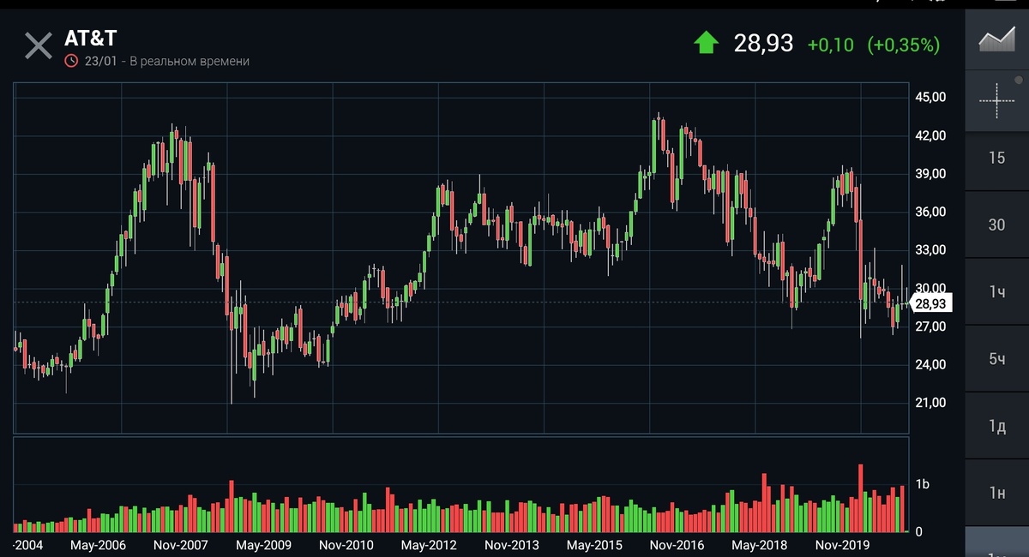
Task: Tap the 28,93 price label on axis
Action: [930, 304]
